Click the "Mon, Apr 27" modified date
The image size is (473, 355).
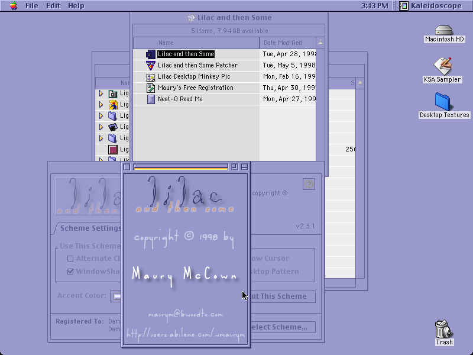tap(289, 99)
